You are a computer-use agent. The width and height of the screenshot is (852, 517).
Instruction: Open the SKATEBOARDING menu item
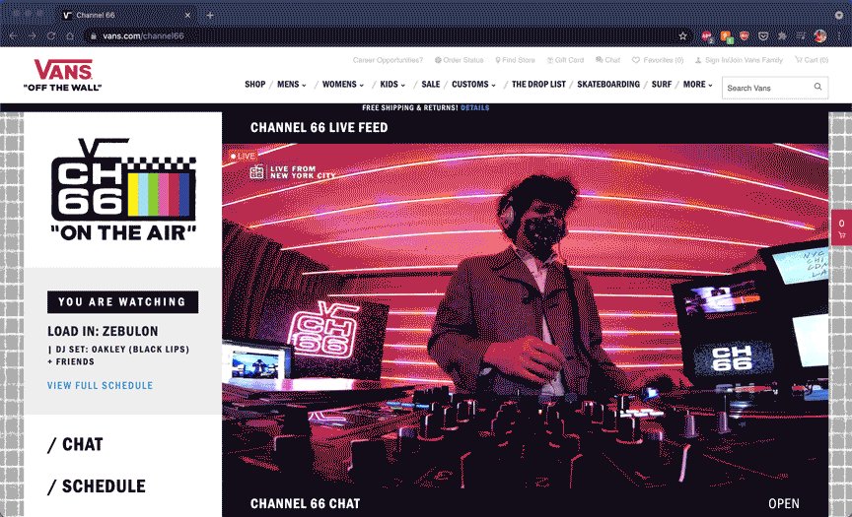608,84
